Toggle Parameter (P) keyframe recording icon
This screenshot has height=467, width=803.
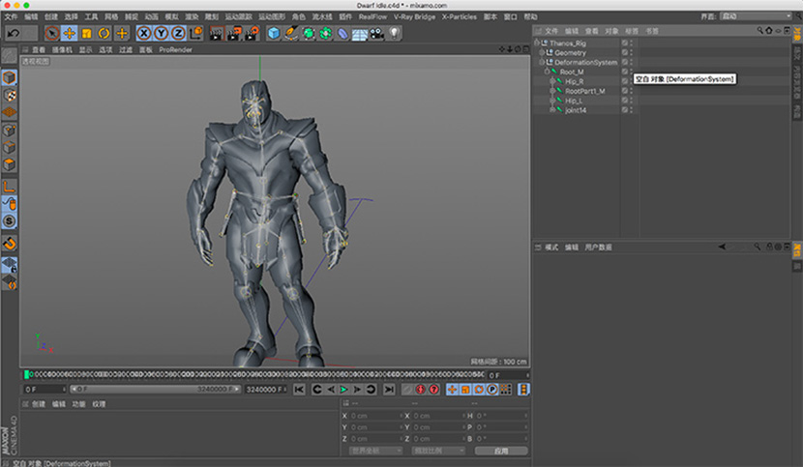coord(492,390)
